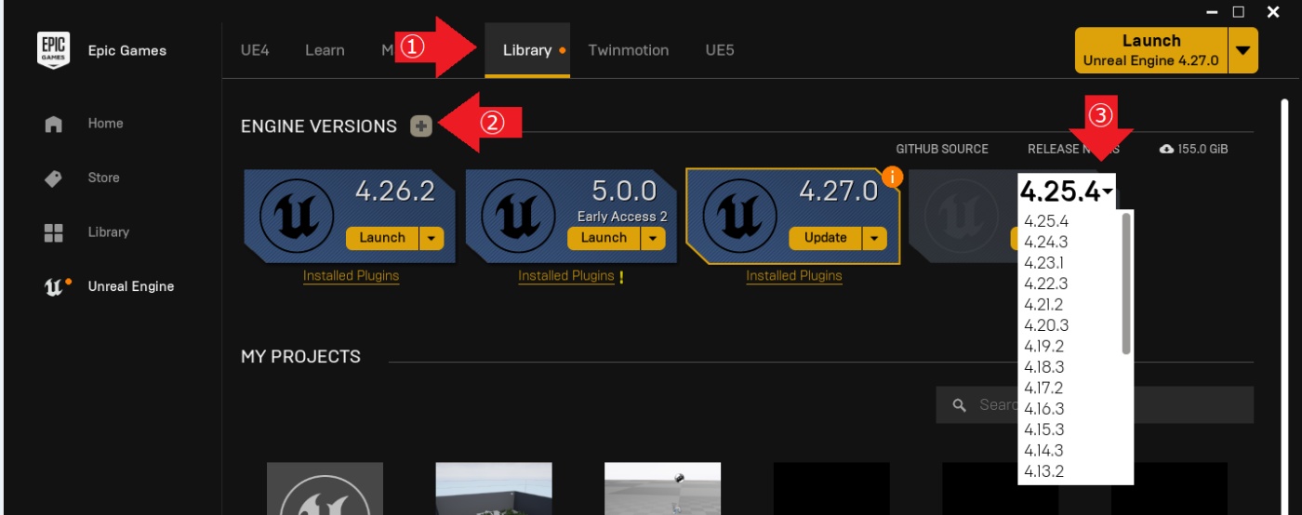Click the orange info badge on 4.27.0
The height and width of the screenshot is (515, 1302).
point(891,176)
